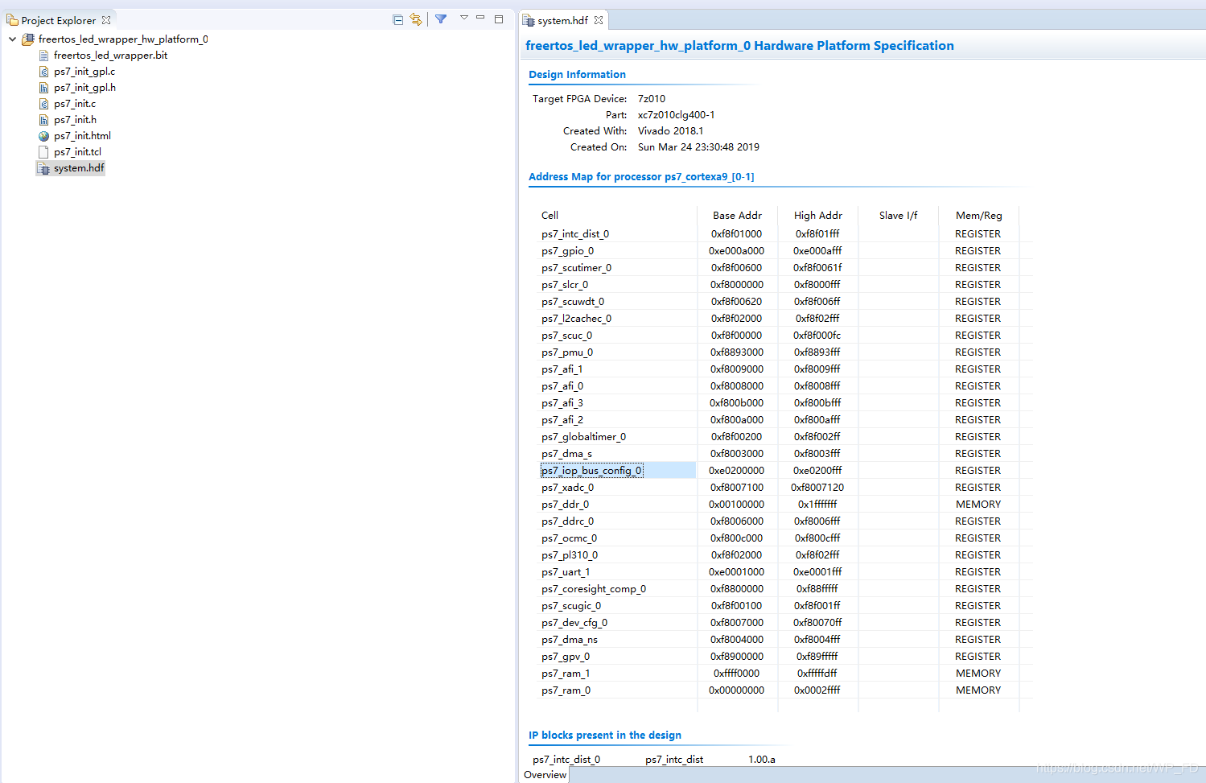The image size is (1206, 783).
Task: Select the ps7_iop_bus_config_0 row in address map
Action: (591, 470)
